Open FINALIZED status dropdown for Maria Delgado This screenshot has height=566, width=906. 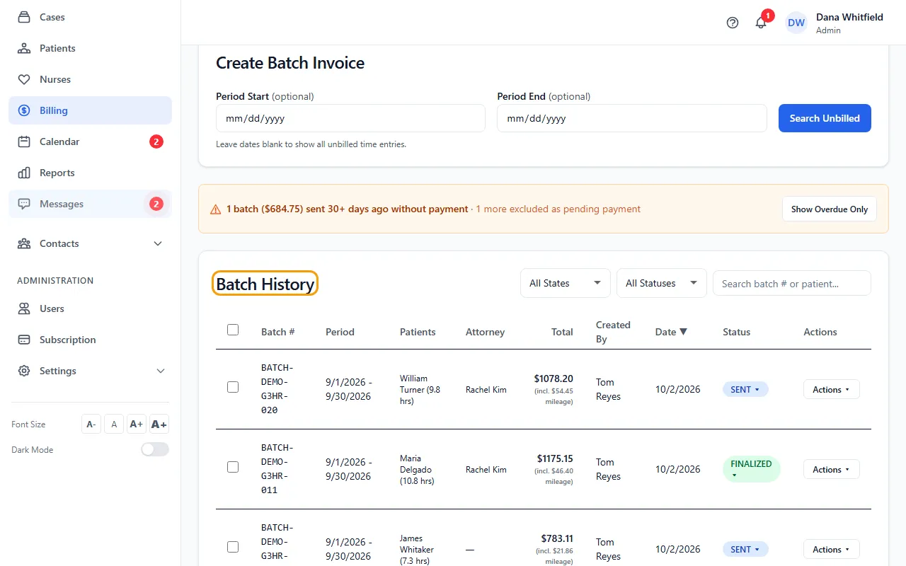click(752, 469)
